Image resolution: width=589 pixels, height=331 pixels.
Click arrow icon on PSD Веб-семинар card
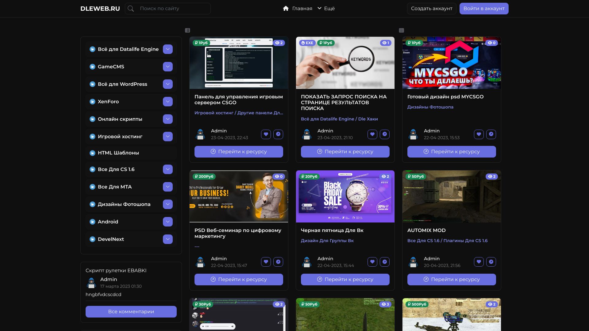click(x=278, y=262)
